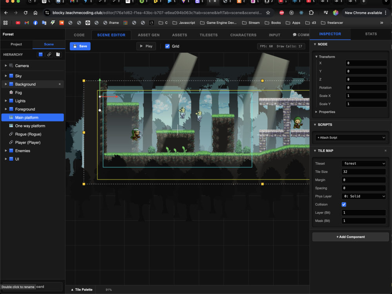Switch to the Asset Gen tab
This screenshot has width=392, height=294.
click(149, 35)
